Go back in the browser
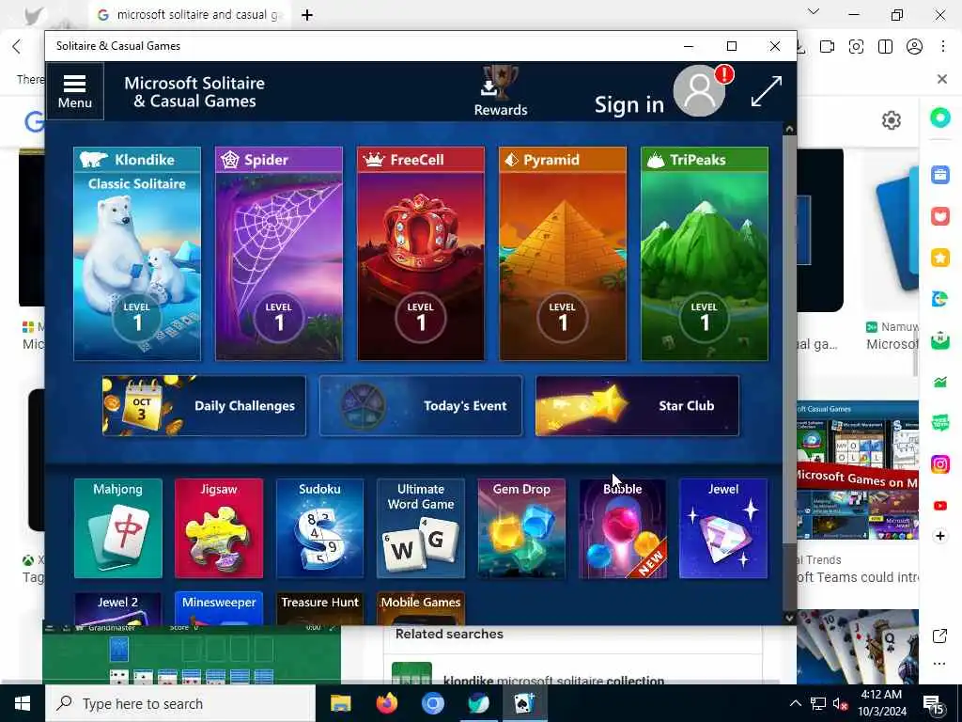 pyautogui.click(x=17, y=47)
